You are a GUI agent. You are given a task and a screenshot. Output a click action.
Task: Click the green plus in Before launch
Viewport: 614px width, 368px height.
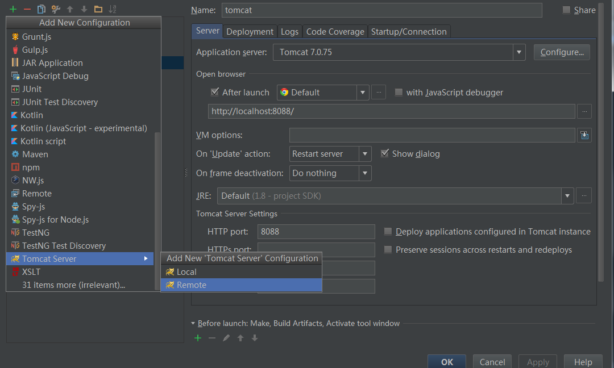click(198, 338)
